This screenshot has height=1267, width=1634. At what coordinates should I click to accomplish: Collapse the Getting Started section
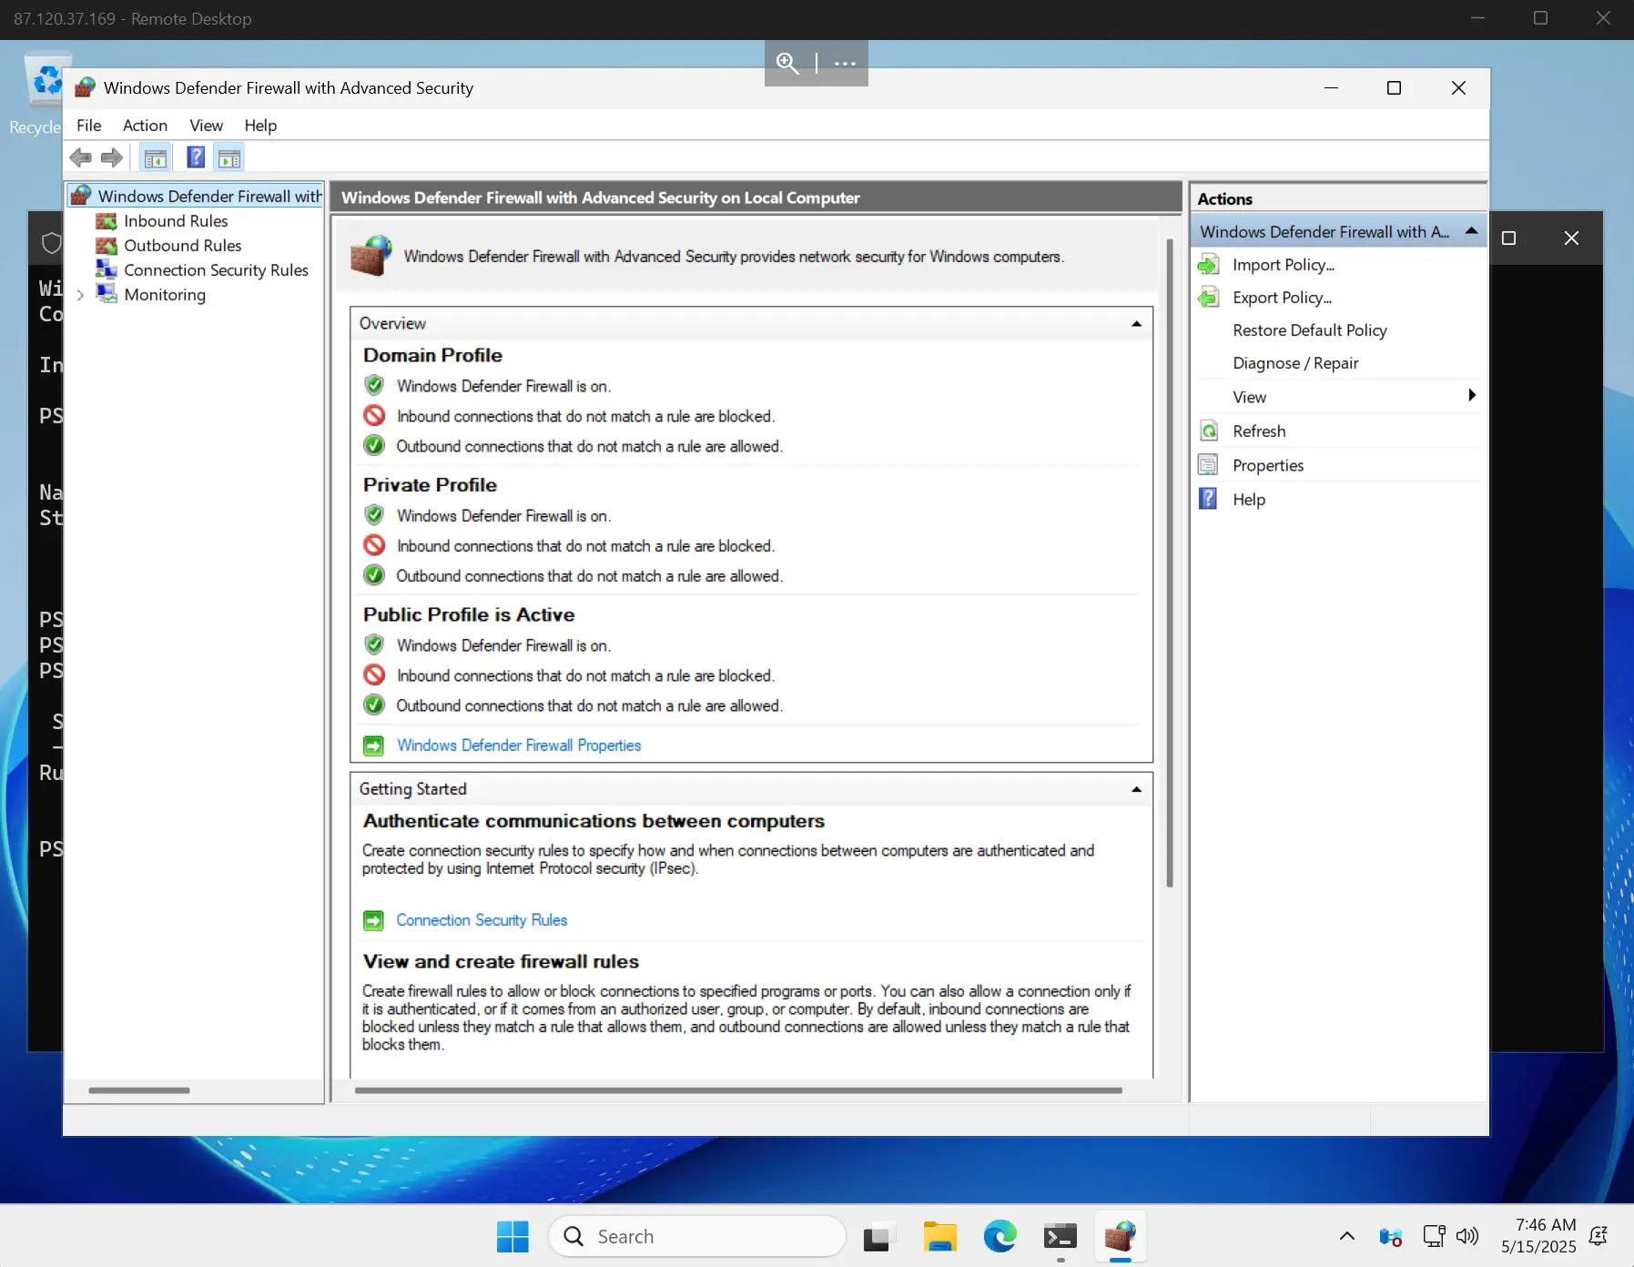(x=1136, y=789)
